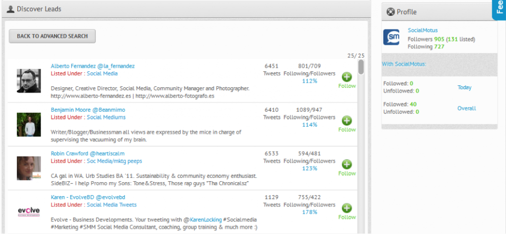Screen dimensions: 506x234
Task: Click Alberto Fernandez's bio text
Action: [x=150, y=92]
